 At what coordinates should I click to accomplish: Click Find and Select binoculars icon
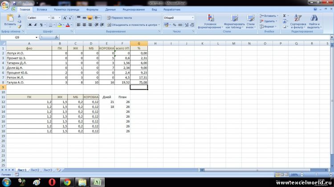[x=314, y=21]
